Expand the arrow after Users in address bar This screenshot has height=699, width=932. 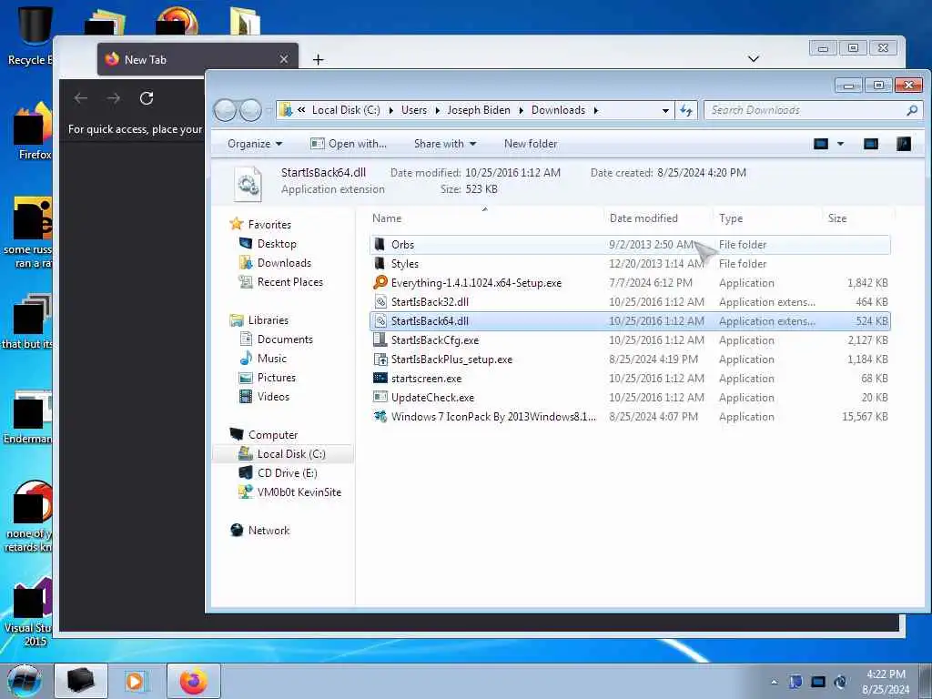pyautogui.click(x=438, y=110)
